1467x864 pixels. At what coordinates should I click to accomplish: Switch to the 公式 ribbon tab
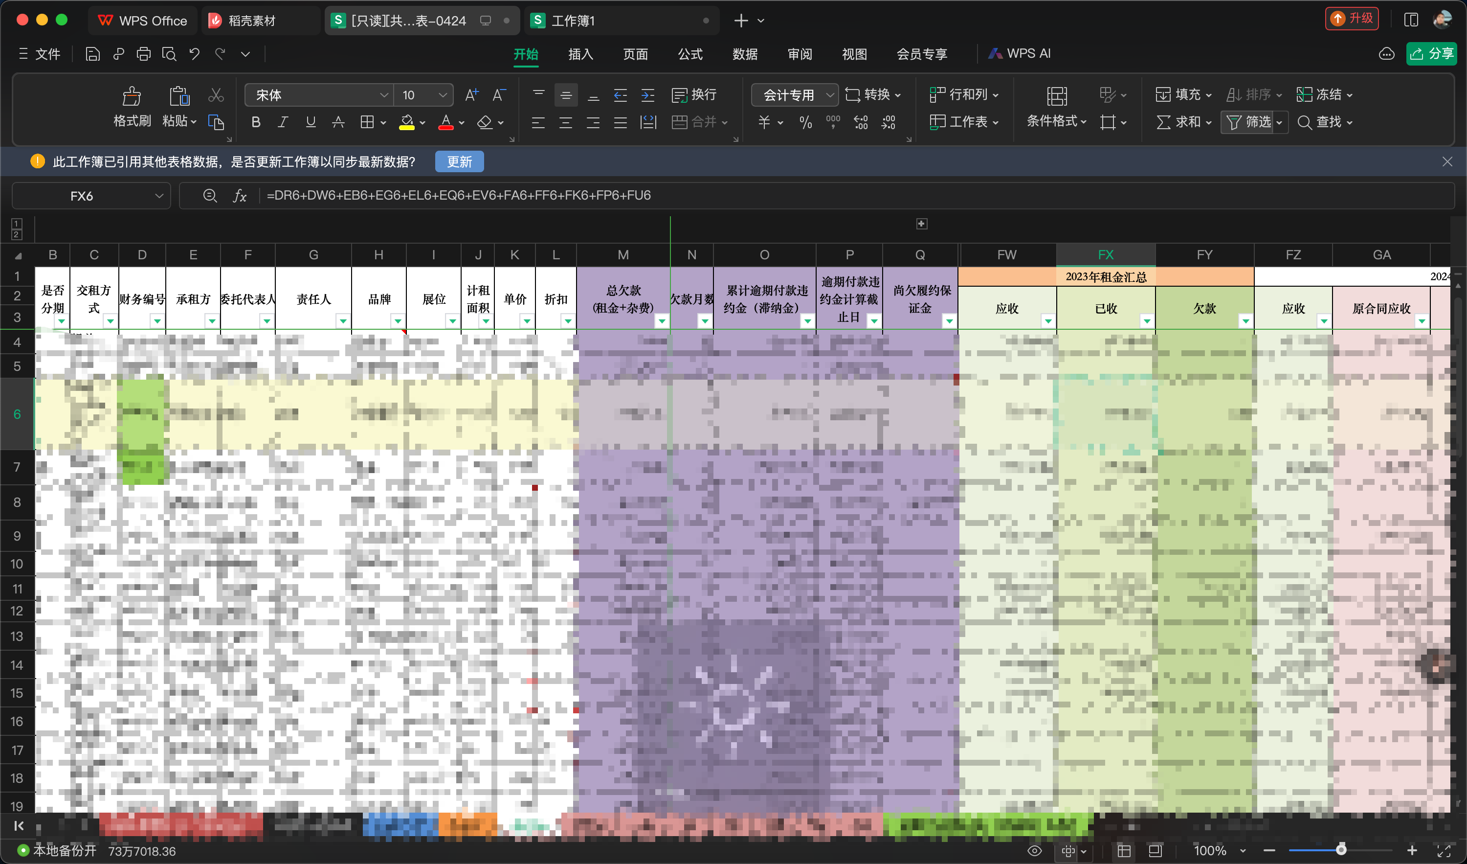[x=690, y=54]
